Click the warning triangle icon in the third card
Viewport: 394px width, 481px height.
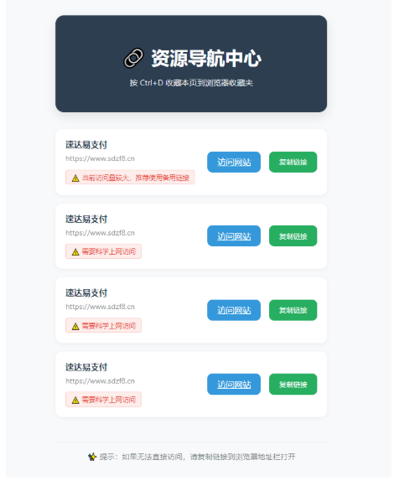point(75,327)
